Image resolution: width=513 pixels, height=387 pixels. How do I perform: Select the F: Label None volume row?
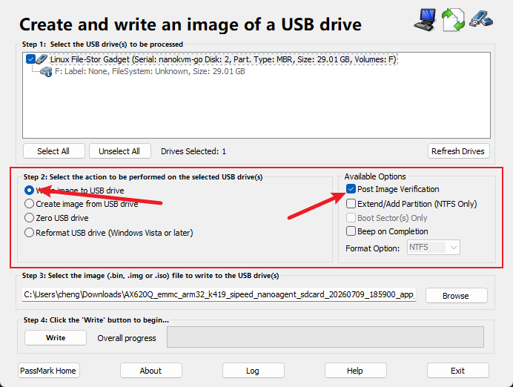click(x=150, y=71)
